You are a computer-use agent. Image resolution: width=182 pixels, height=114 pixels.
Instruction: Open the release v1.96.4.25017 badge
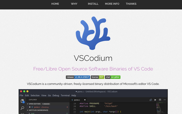point(78,77)
